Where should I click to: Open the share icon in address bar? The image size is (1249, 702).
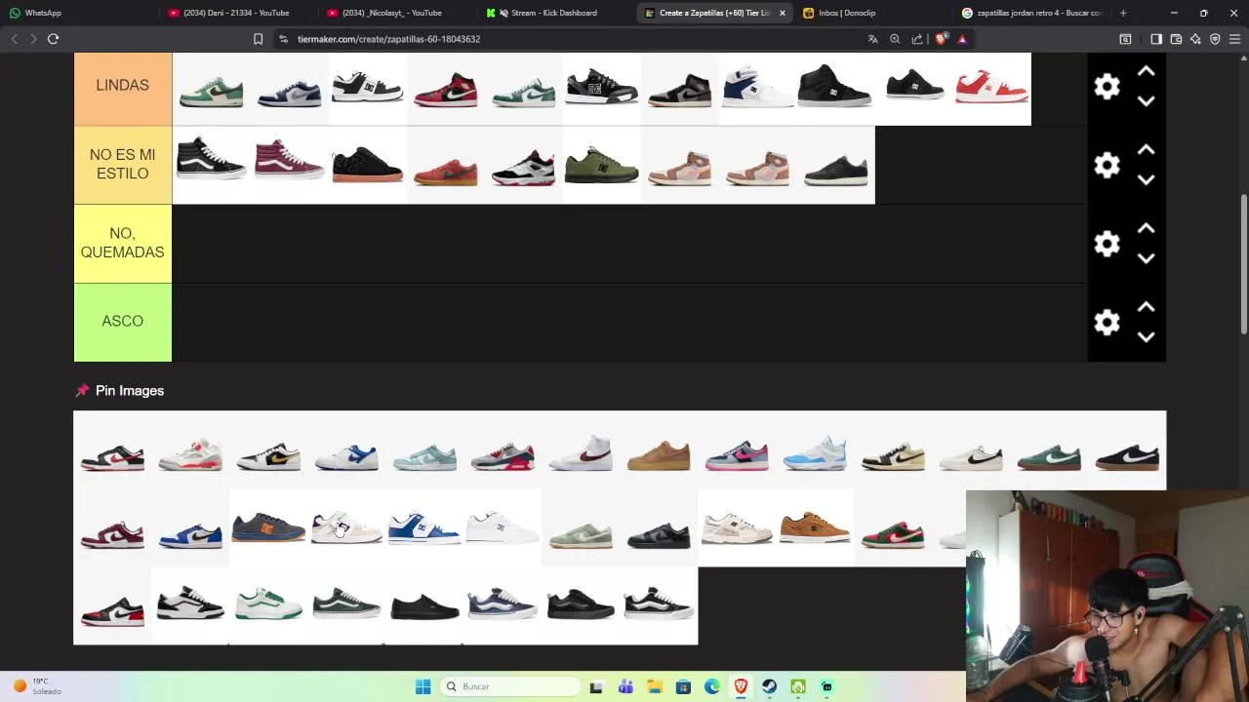(x=917, y=39)
